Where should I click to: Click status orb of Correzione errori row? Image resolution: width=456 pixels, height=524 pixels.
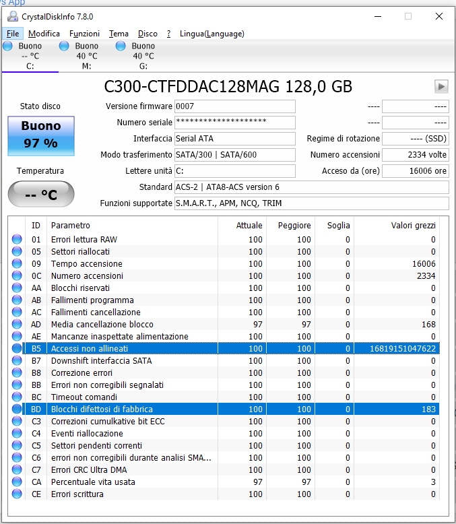point(17,372)
